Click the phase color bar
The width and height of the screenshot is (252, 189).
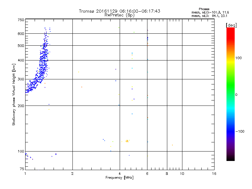coord(231,94)
